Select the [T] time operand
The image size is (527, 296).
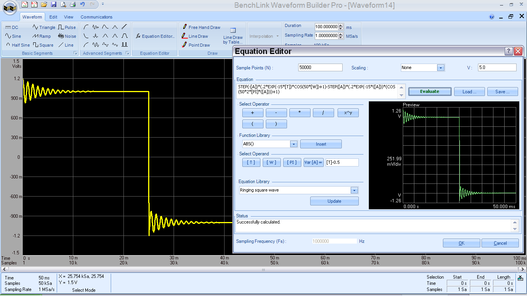[251, 162]
